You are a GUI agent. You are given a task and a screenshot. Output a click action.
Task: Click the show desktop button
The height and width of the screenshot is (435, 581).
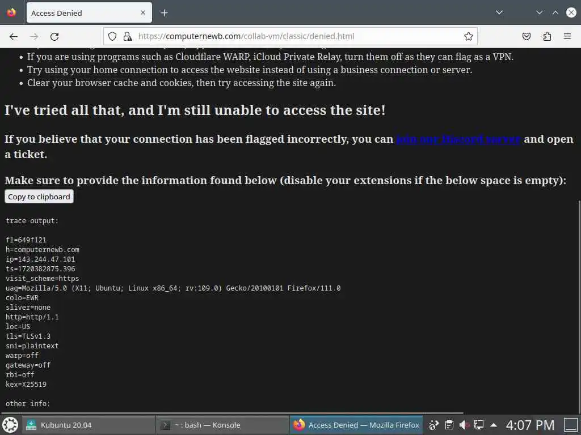571,425
